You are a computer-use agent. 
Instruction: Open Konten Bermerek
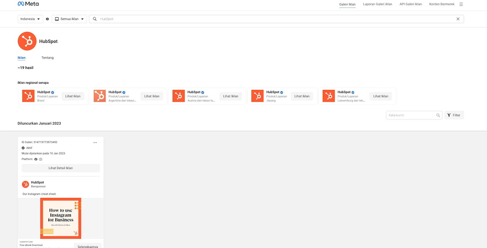(442, 4)
